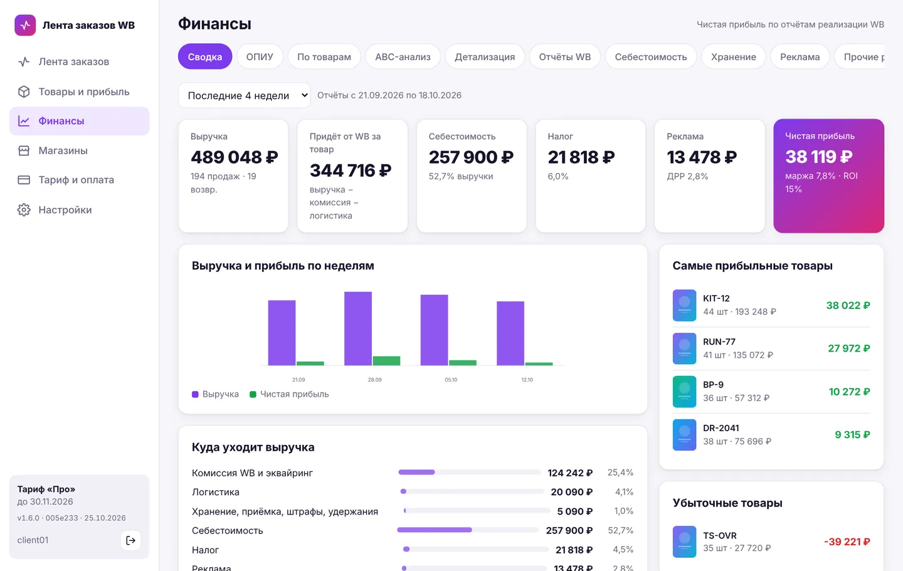Viewport: 903px width, 571px height.
Task: Go to Товары и прибыль page
Action: [79, 92]
